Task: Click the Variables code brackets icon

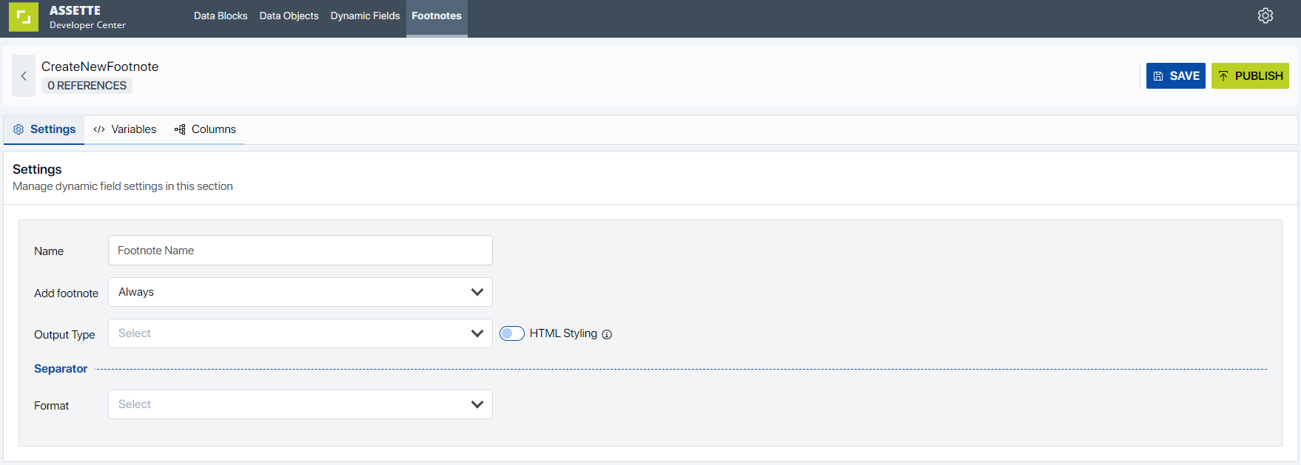Action: [99, 129]
